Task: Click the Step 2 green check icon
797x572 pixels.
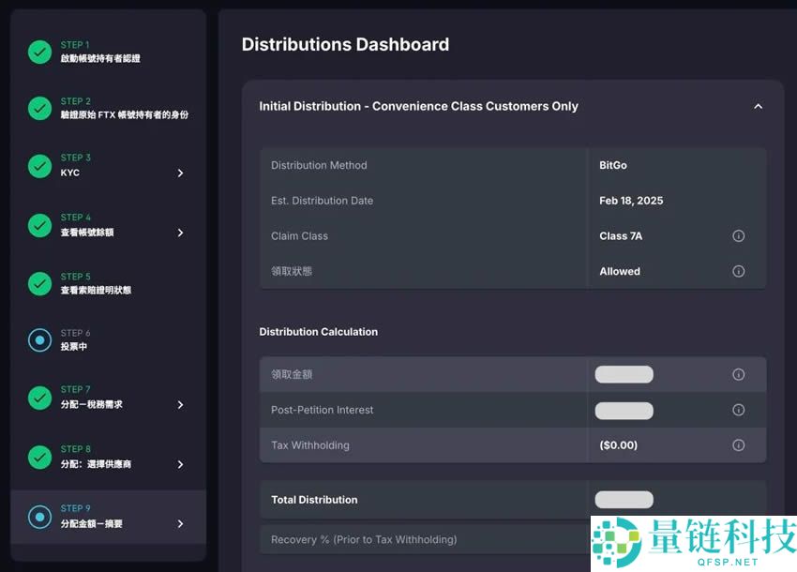Action: [x=39, y=109]
